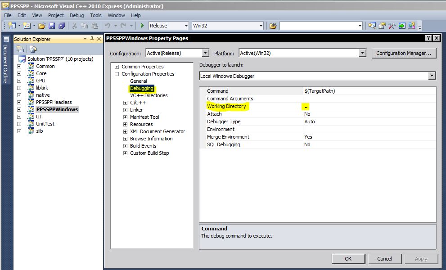The width and height of the screenshot is (446, 270).
Task: Click the Open File folder icon
Action: [x=42, y=26]
